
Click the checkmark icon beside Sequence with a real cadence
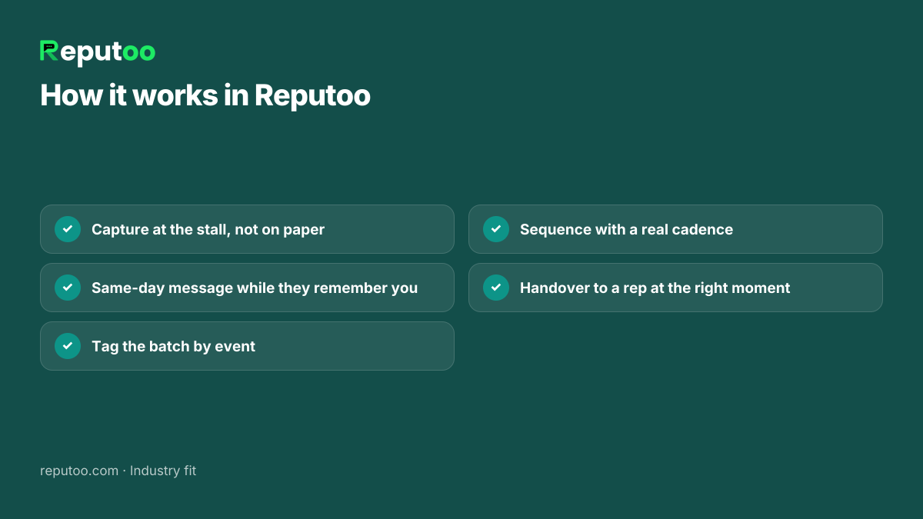pyautogui.click(x=496, y=229)
